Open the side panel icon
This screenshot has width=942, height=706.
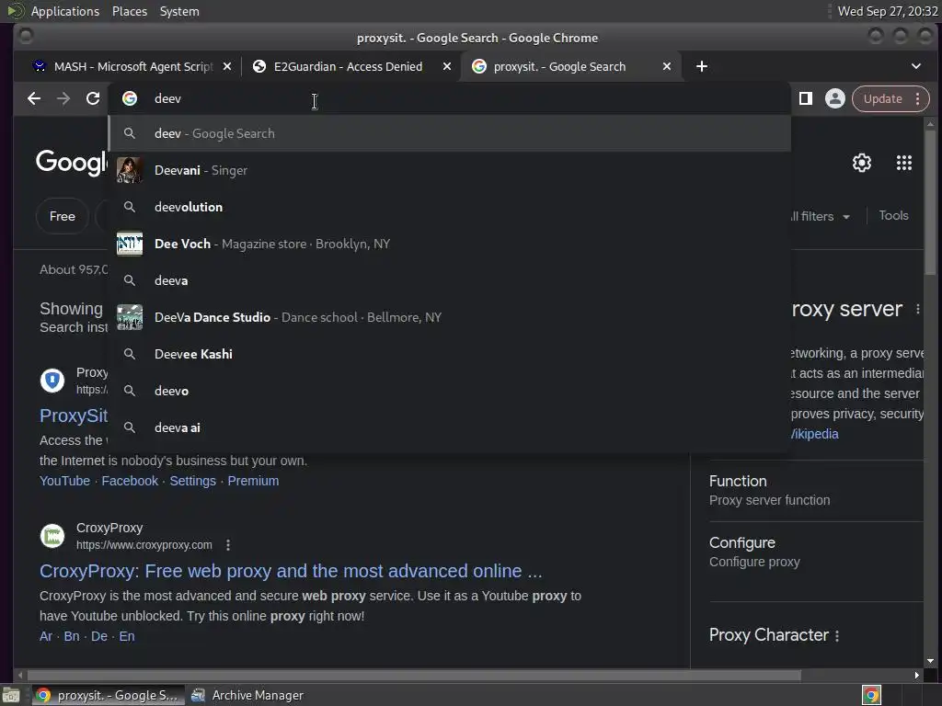(x=806, y=98)
